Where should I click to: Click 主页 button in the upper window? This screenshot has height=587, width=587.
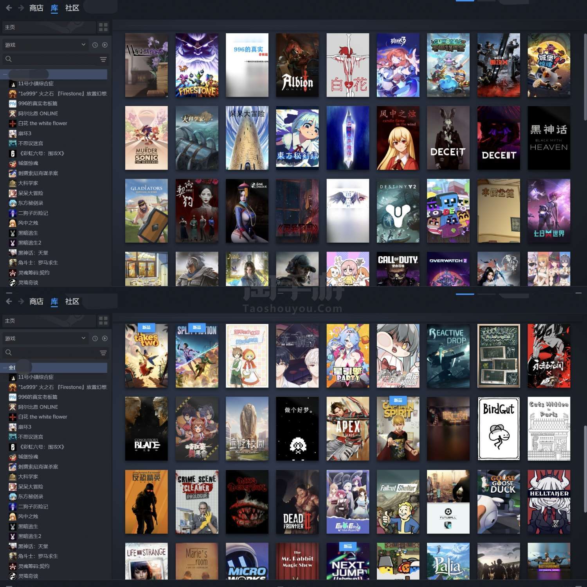click(49, 27)
